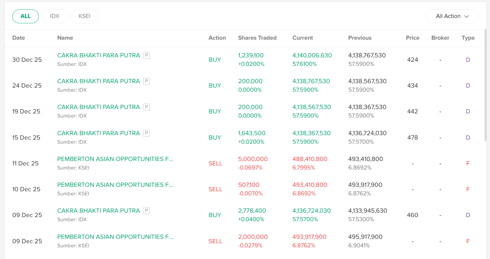Click the price 478
Viewport: 490px width, 259px height.
point(412,138)
